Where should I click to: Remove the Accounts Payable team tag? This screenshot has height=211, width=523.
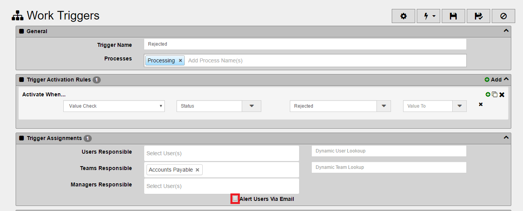click(x=197, y=170)
